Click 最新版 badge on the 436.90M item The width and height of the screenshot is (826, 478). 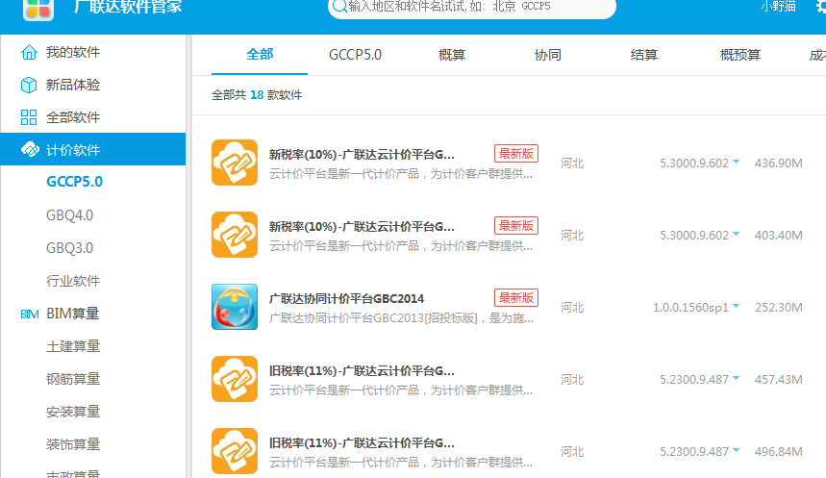516,153
